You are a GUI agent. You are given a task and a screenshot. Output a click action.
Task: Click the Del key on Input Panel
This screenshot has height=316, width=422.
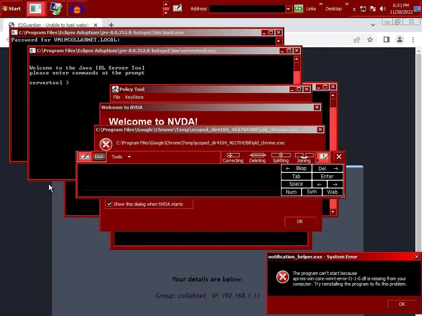click(x=328, y=168)
